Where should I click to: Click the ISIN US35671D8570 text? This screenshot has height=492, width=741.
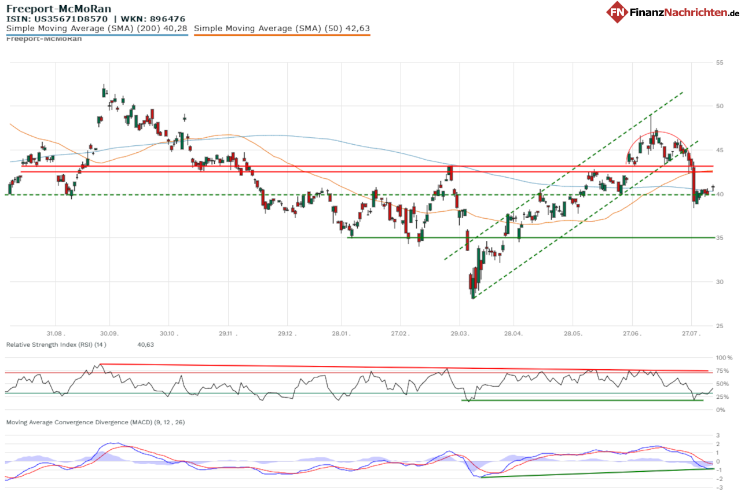57,19
